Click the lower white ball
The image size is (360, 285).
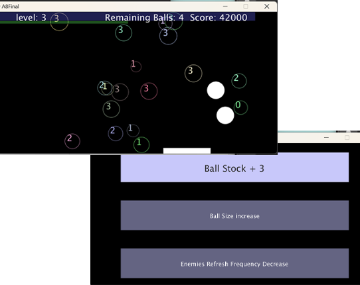click(225, 115)
